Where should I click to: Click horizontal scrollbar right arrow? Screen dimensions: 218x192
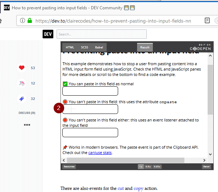204,160
